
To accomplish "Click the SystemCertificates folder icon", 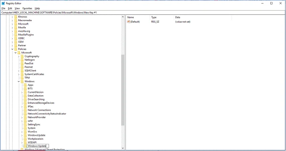I will [22, 74].
